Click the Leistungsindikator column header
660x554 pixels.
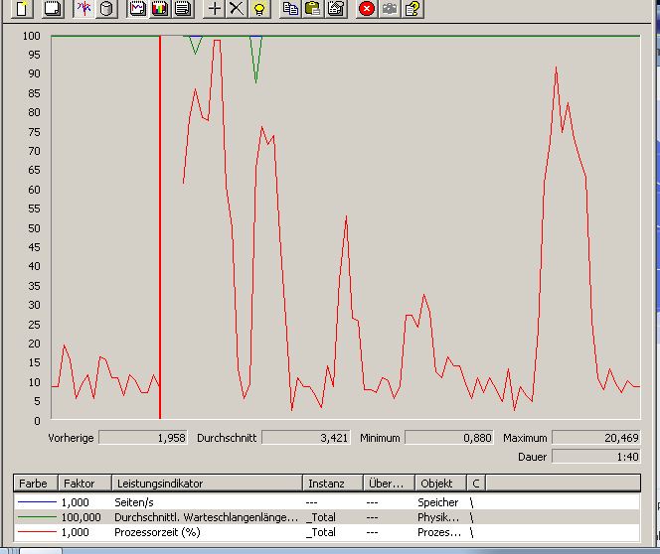coord(208,484)
